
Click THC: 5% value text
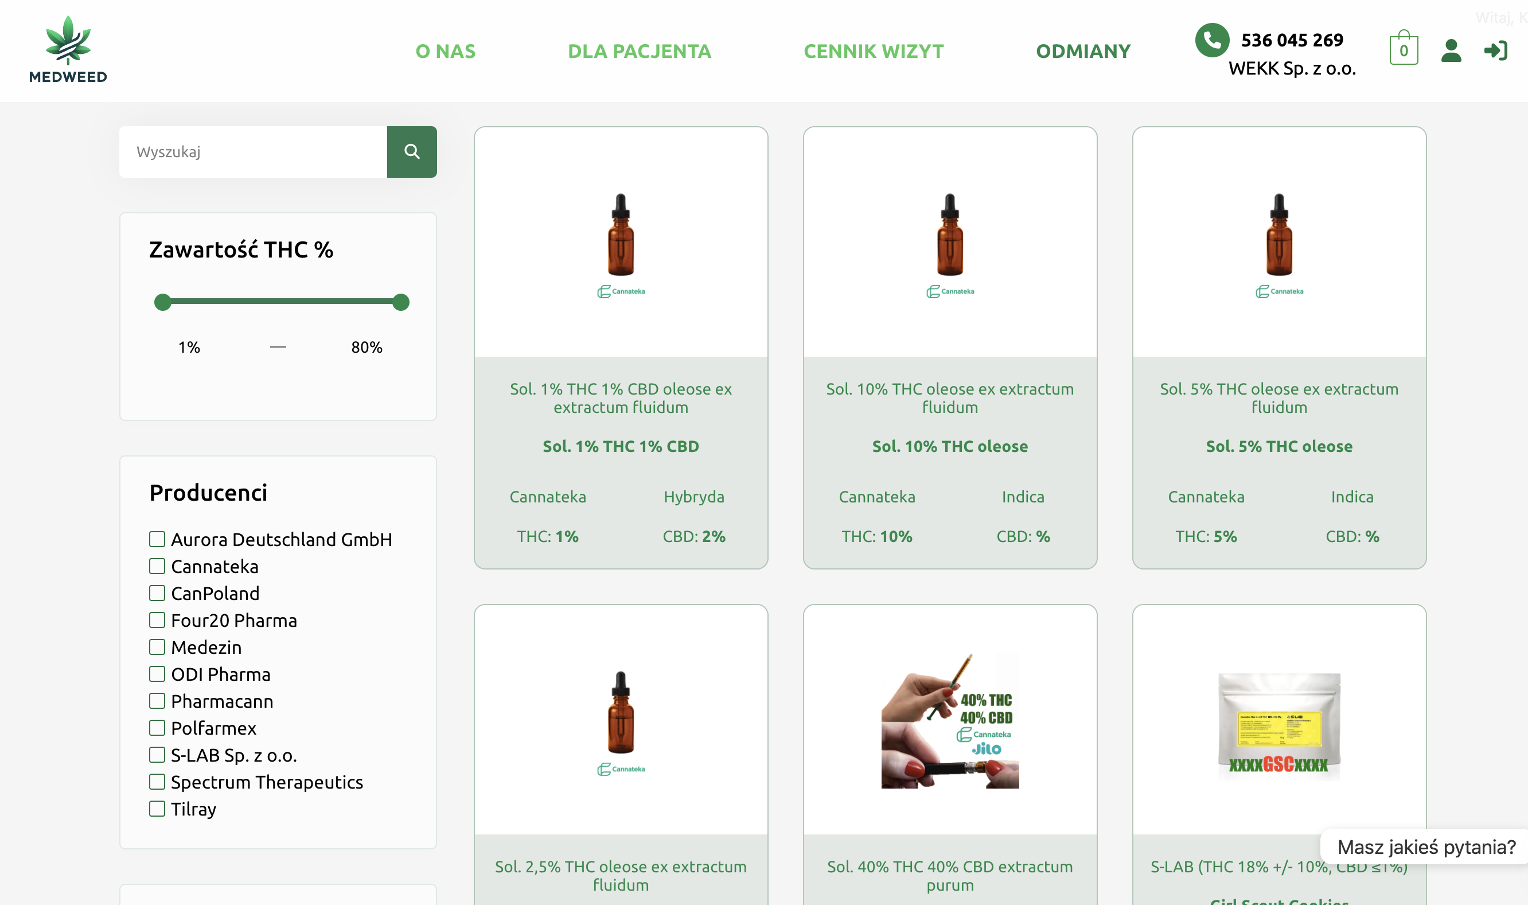pos(1206,537)
